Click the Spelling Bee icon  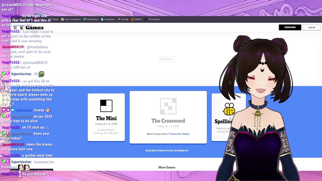click(x=229, y=109)
